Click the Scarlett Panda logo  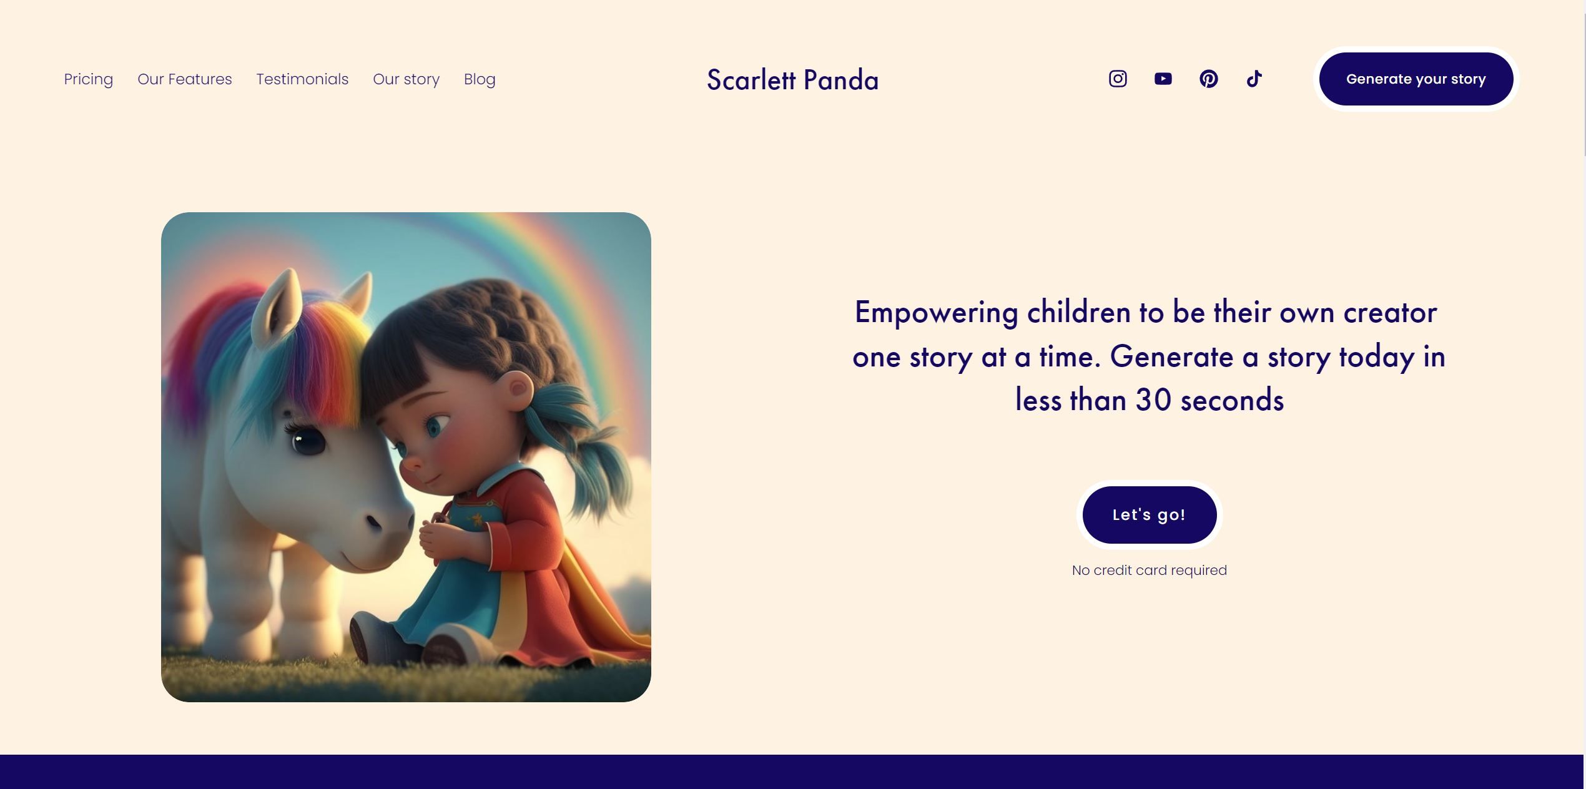[793, 80]
